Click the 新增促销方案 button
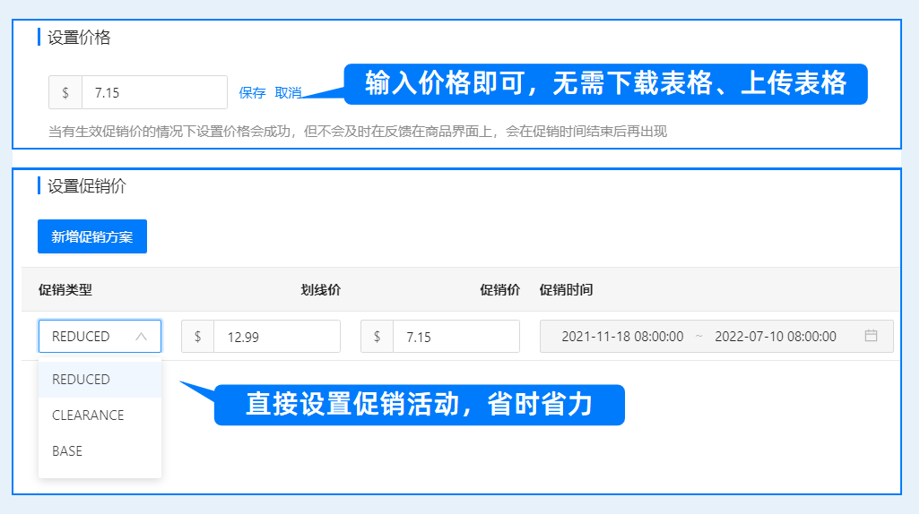This screenshot has width=920, height=514. point(92,236)
